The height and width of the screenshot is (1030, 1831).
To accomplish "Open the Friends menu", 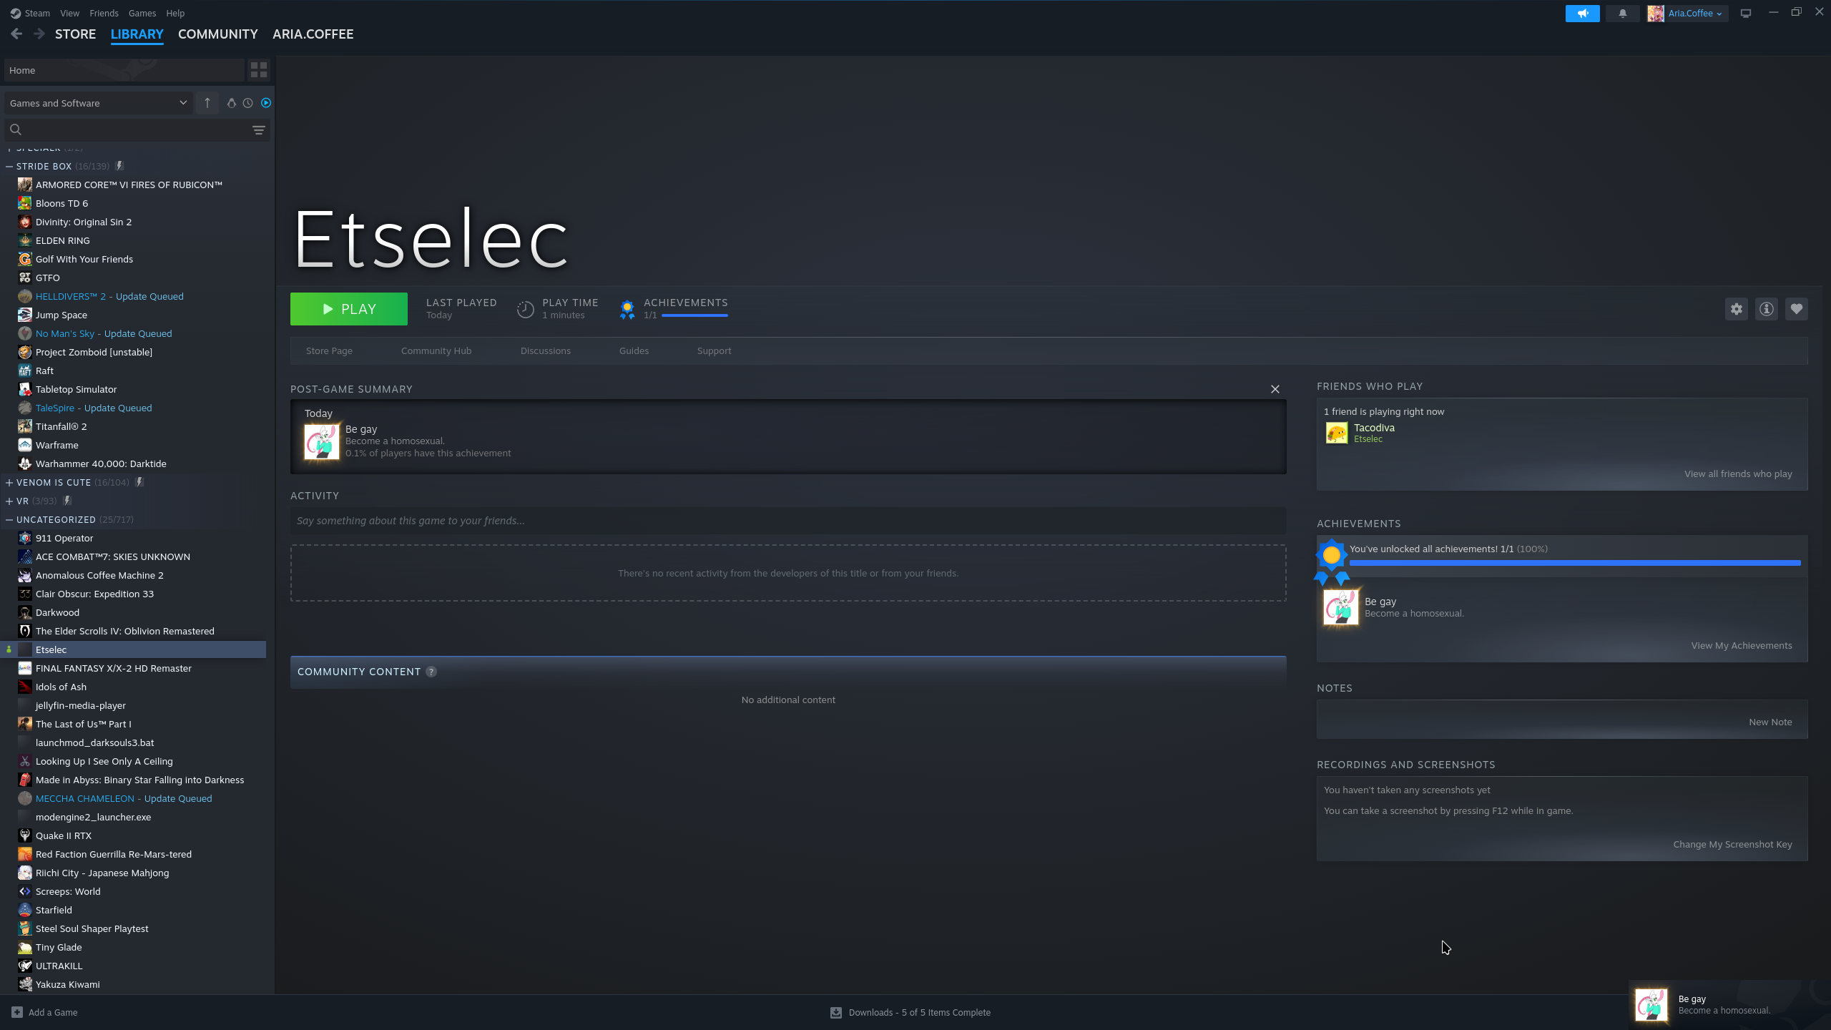I will pyautogui.click(x=104, y=13).
